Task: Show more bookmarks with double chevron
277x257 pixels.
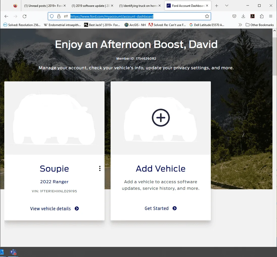Action: click(240, 25)
